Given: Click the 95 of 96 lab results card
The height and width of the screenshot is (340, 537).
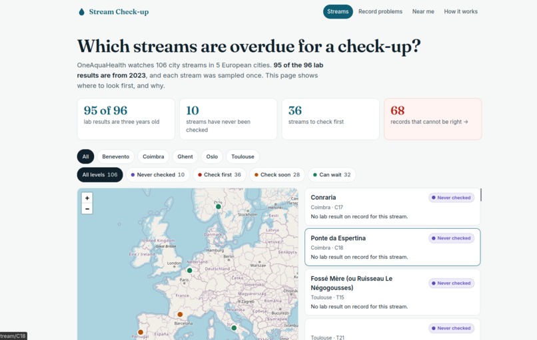Looking at the screenshot, I should coord(126,119).
